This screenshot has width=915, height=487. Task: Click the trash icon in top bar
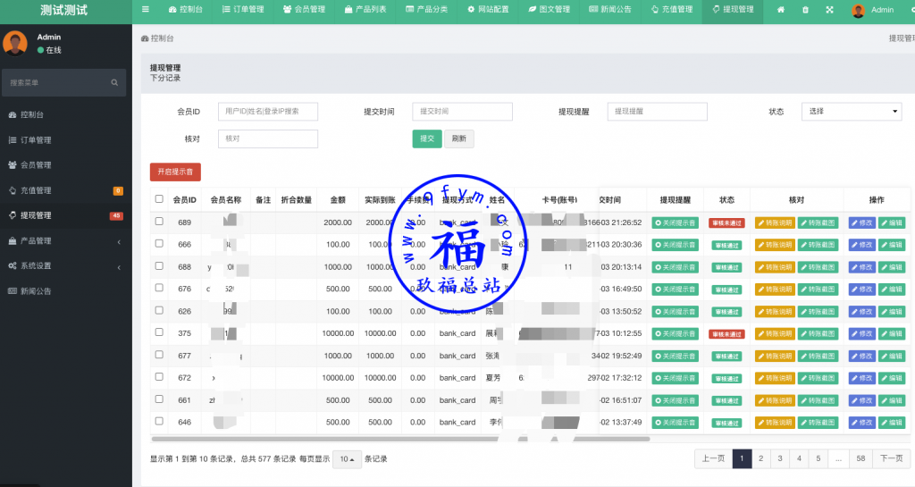[805, 10]
